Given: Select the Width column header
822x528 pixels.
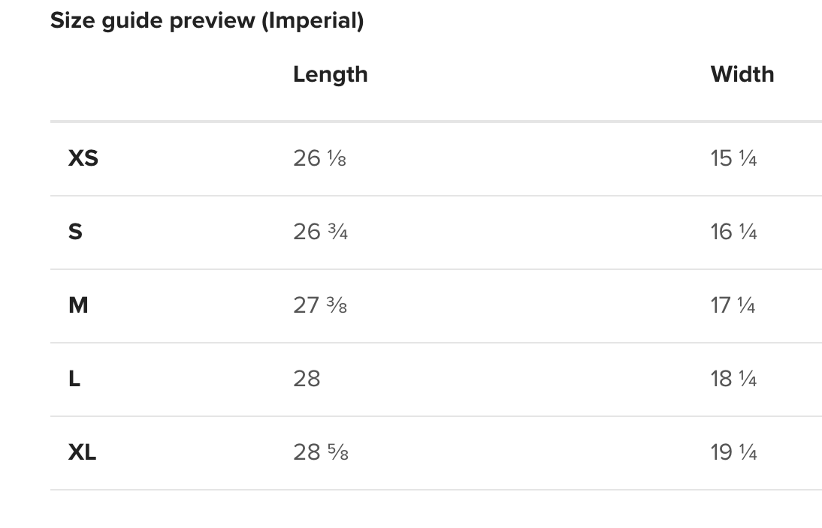Looking at the screenshot, I should click(742, 74).
